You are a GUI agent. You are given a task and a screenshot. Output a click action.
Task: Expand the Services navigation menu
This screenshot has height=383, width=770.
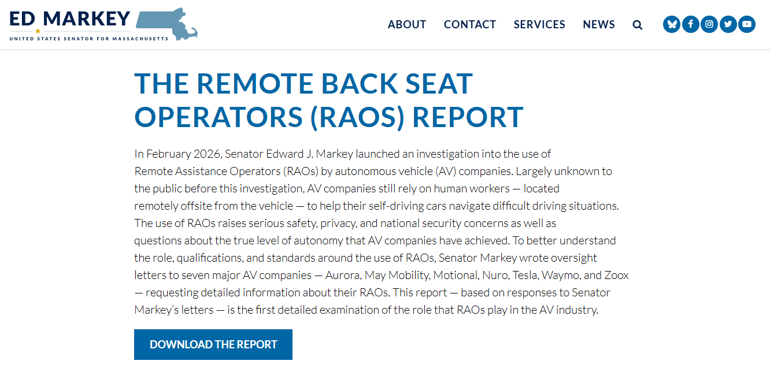(x=539, y=24)
